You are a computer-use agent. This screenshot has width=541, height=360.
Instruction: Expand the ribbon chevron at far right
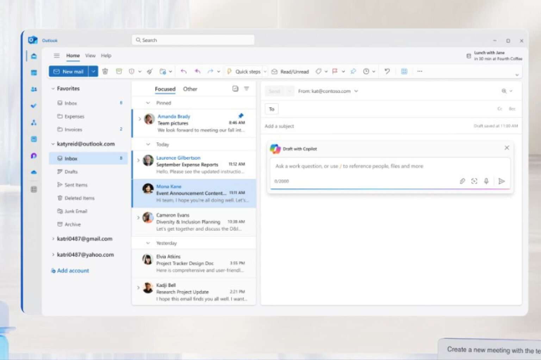pos(517,75)
